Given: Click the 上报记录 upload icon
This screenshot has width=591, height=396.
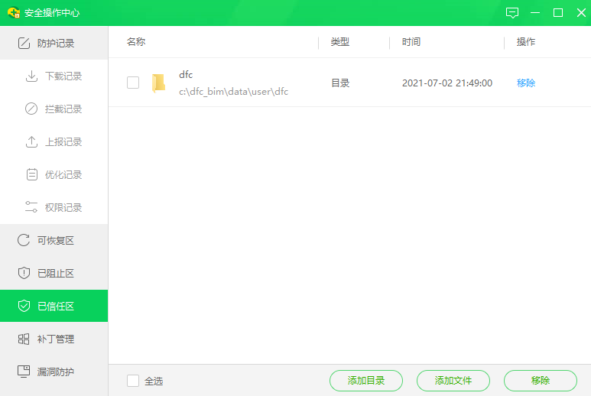Looking at the screenshot, I should click(31, 142).
